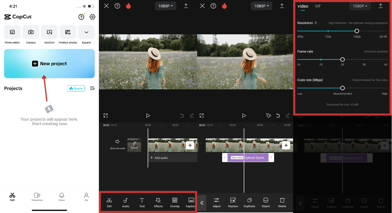Open the Product photos AI tool

[68, 32]
